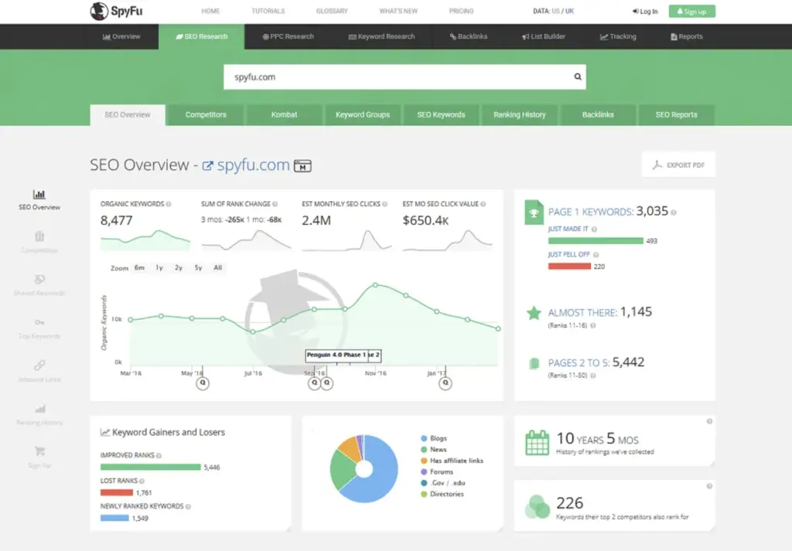Click the M badge icon beside spyfu.com
This screenshot has width=792, height=551.
pos(302,165)
